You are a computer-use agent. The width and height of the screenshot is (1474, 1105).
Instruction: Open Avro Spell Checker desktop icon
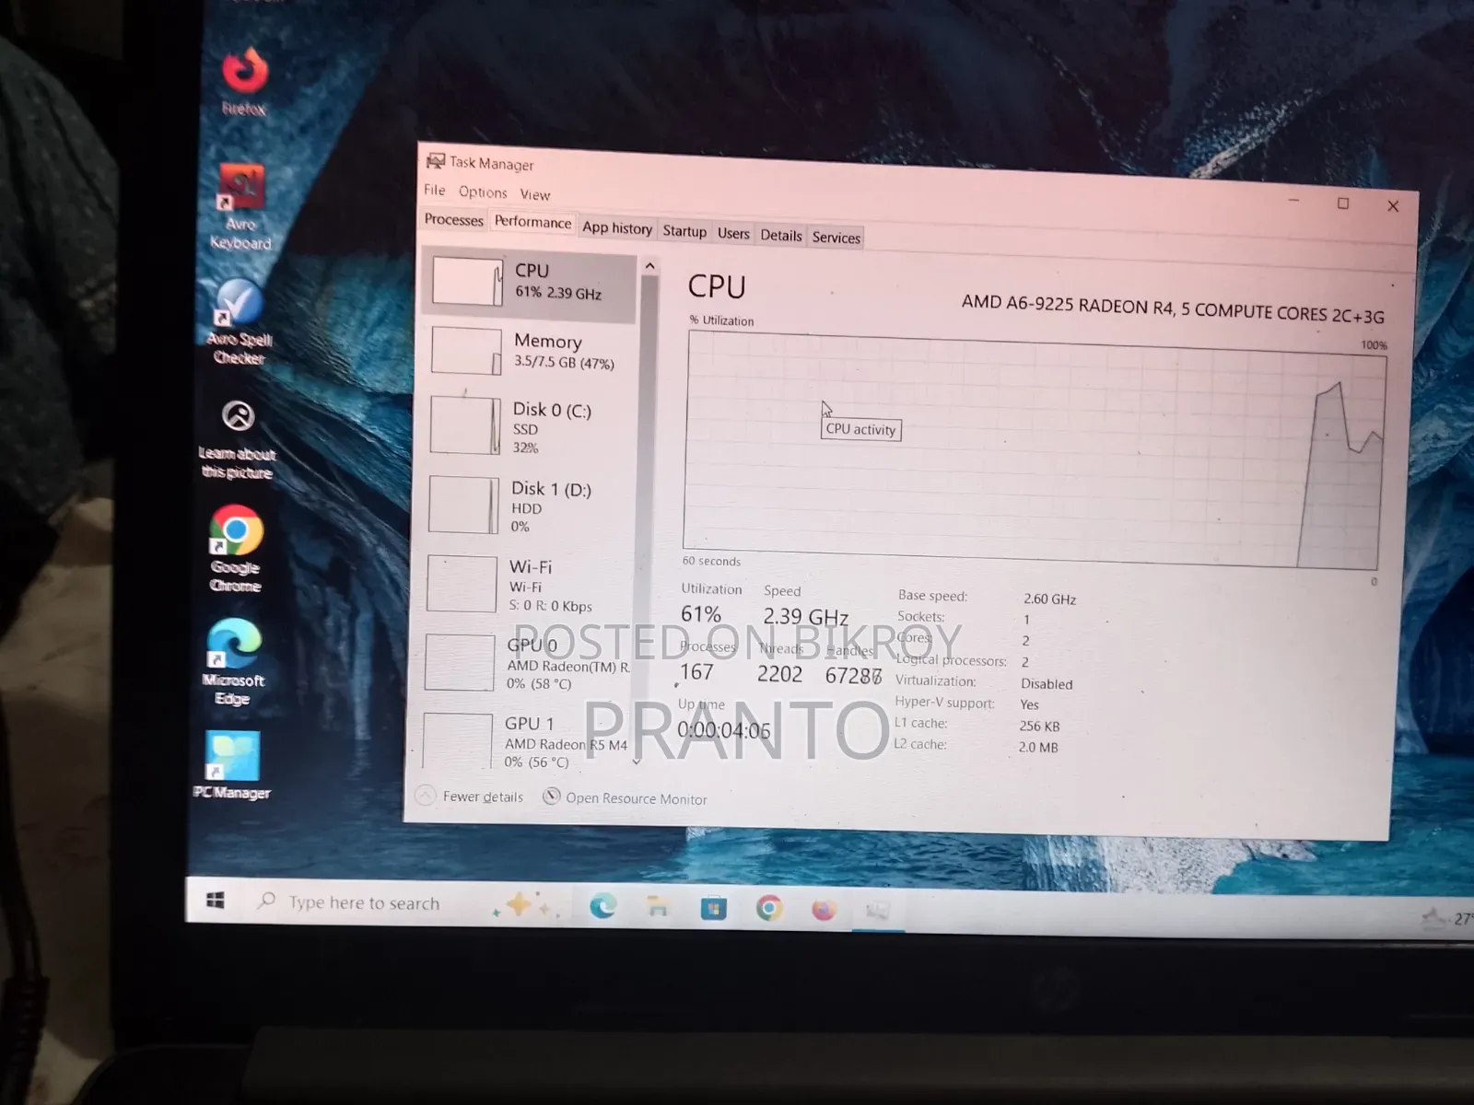click(x=240, y=322)
